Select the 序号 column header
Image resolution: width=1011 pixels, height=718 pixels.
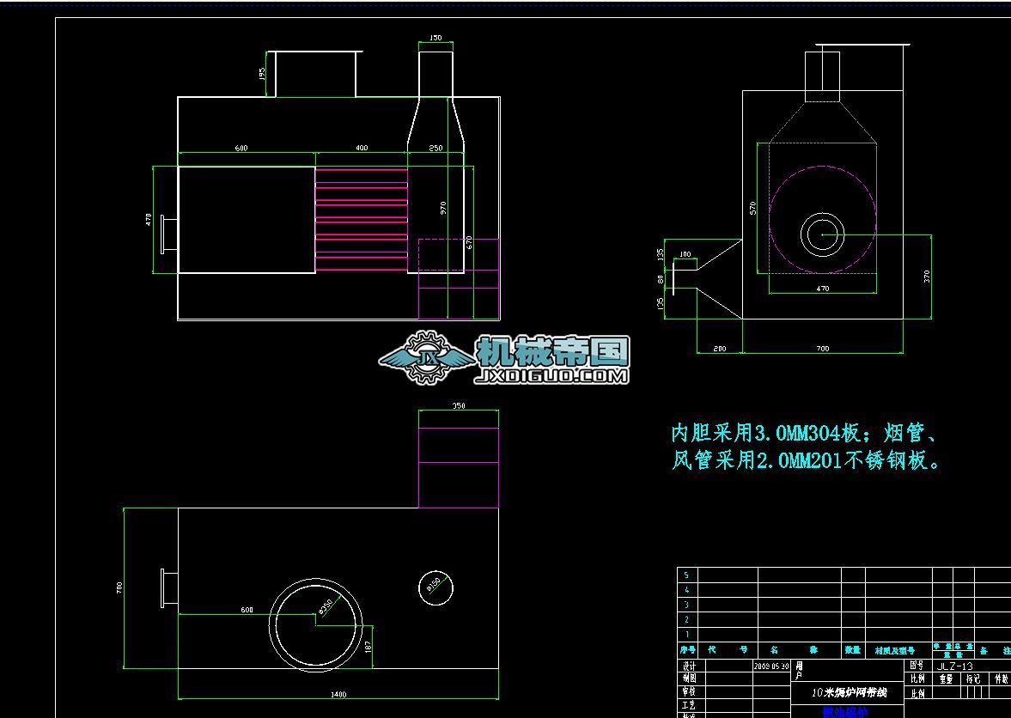point(688,649)
